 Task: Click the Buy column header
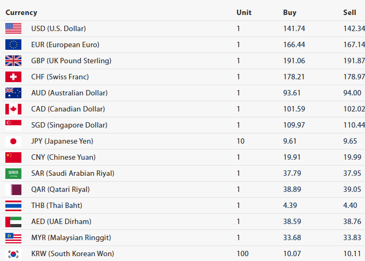click(x=290, y=12)
